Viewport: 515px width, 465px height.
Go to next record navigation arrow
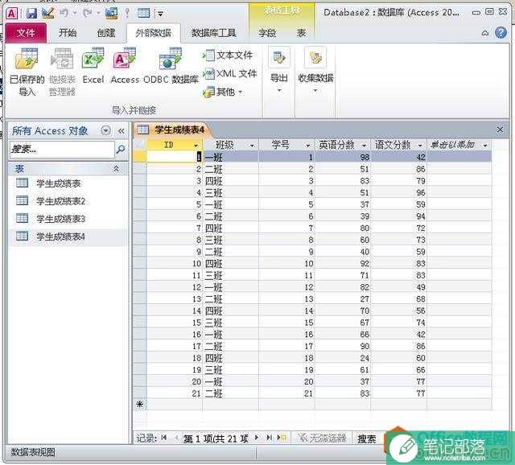coord(257,438)
